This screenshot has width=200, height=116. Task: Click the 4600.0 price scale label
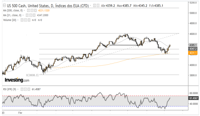click(193, 34)
